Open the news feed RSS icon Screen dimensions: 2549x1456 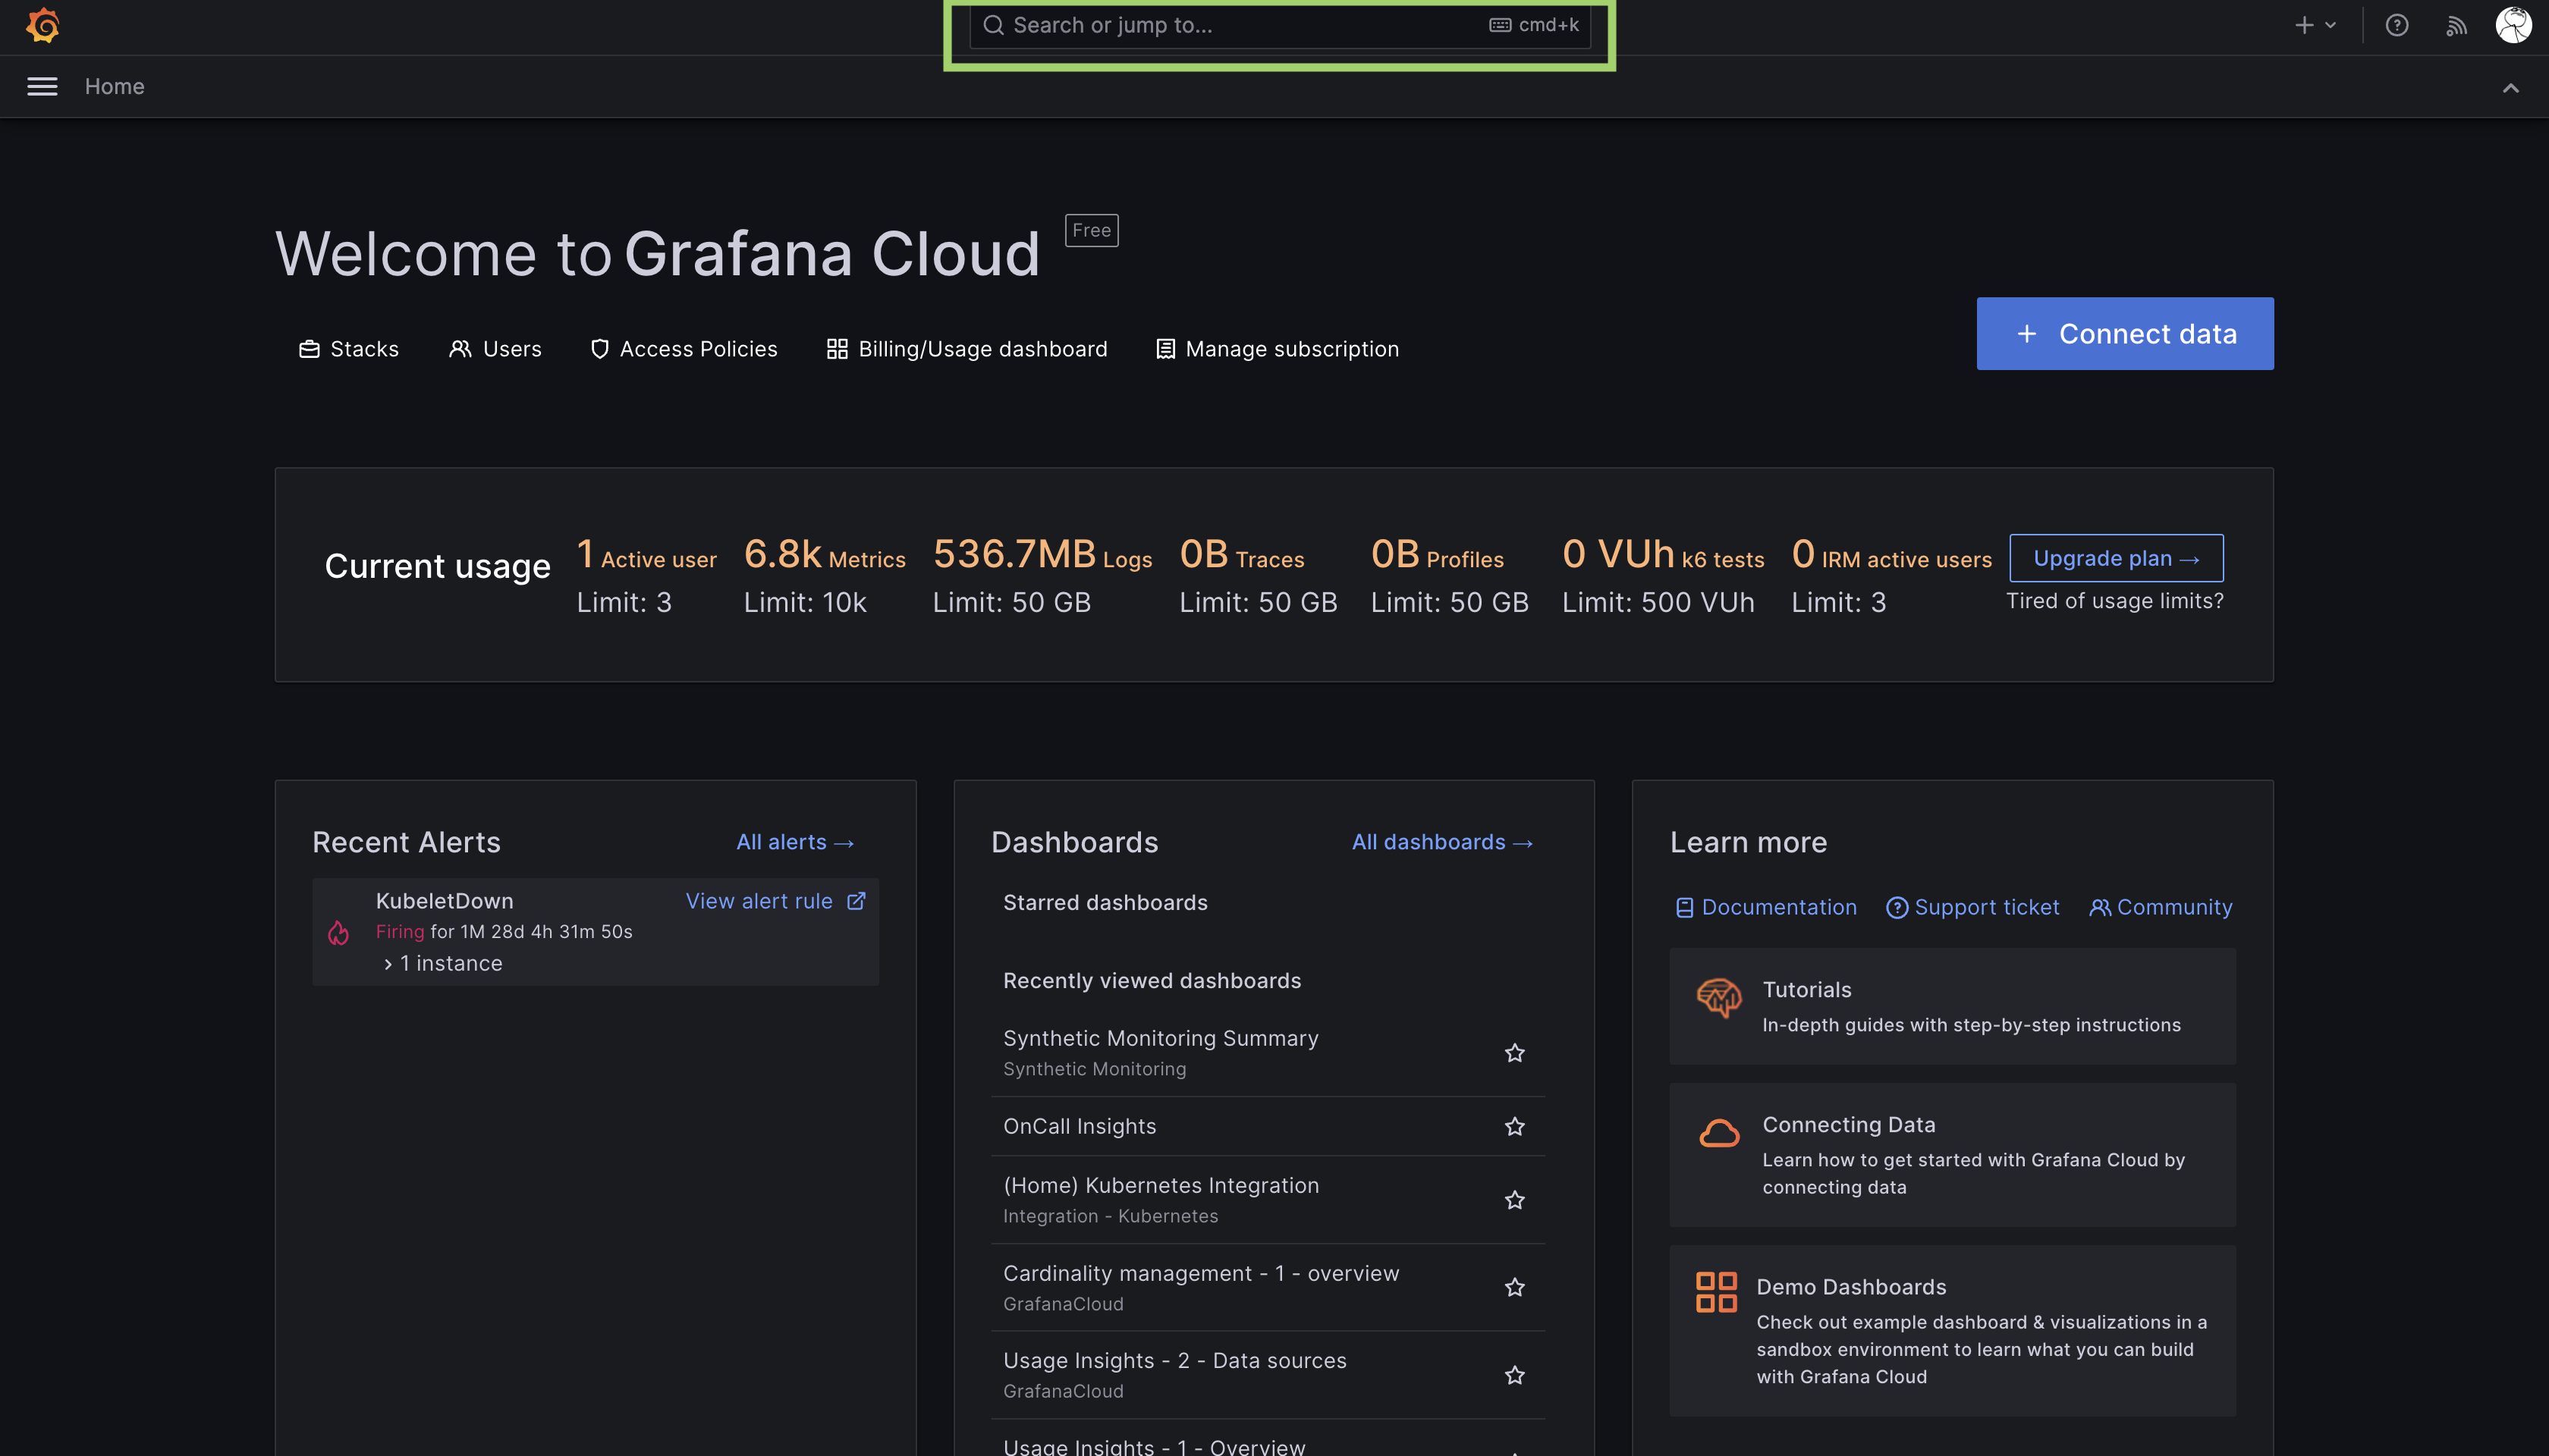coord(2456,26)
